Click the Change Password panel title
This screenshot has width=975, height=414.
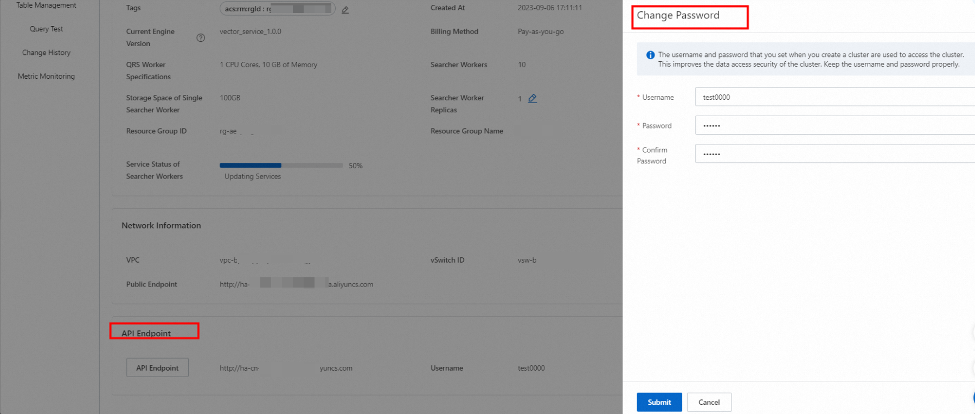coord(678,15)
